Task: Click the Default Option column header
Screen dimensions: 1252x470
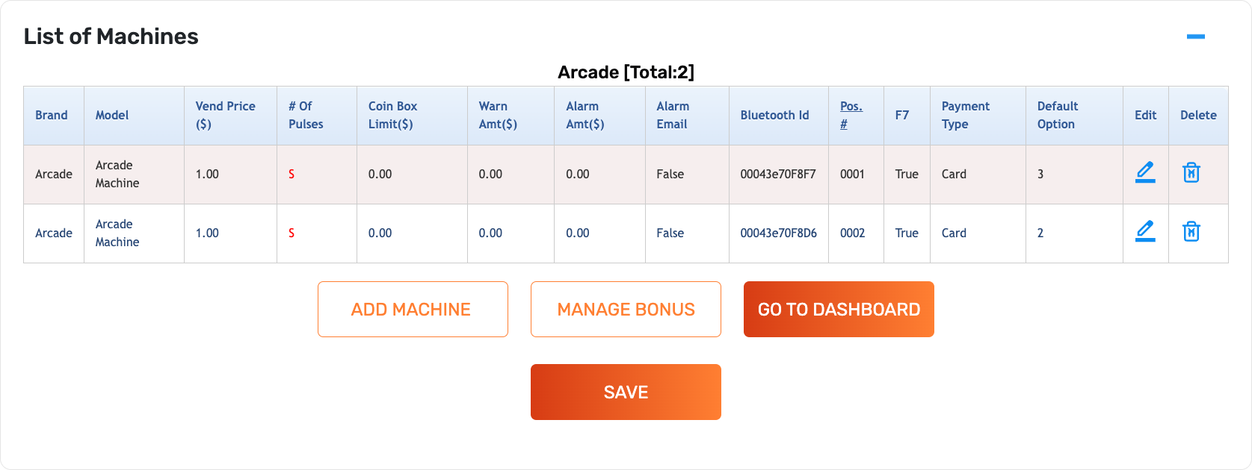Action: (x=1057, y=115)
